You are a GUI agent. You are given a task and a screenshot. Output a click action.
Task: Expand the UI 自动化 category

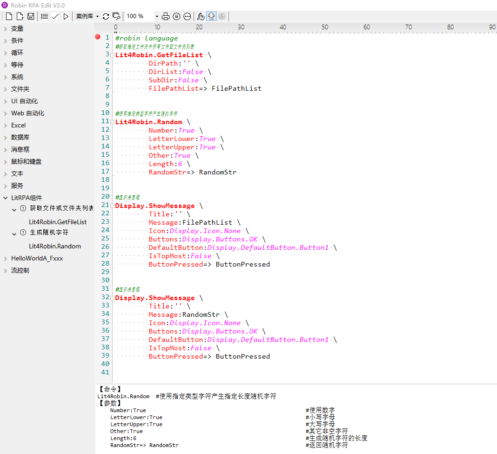[6, 101]
